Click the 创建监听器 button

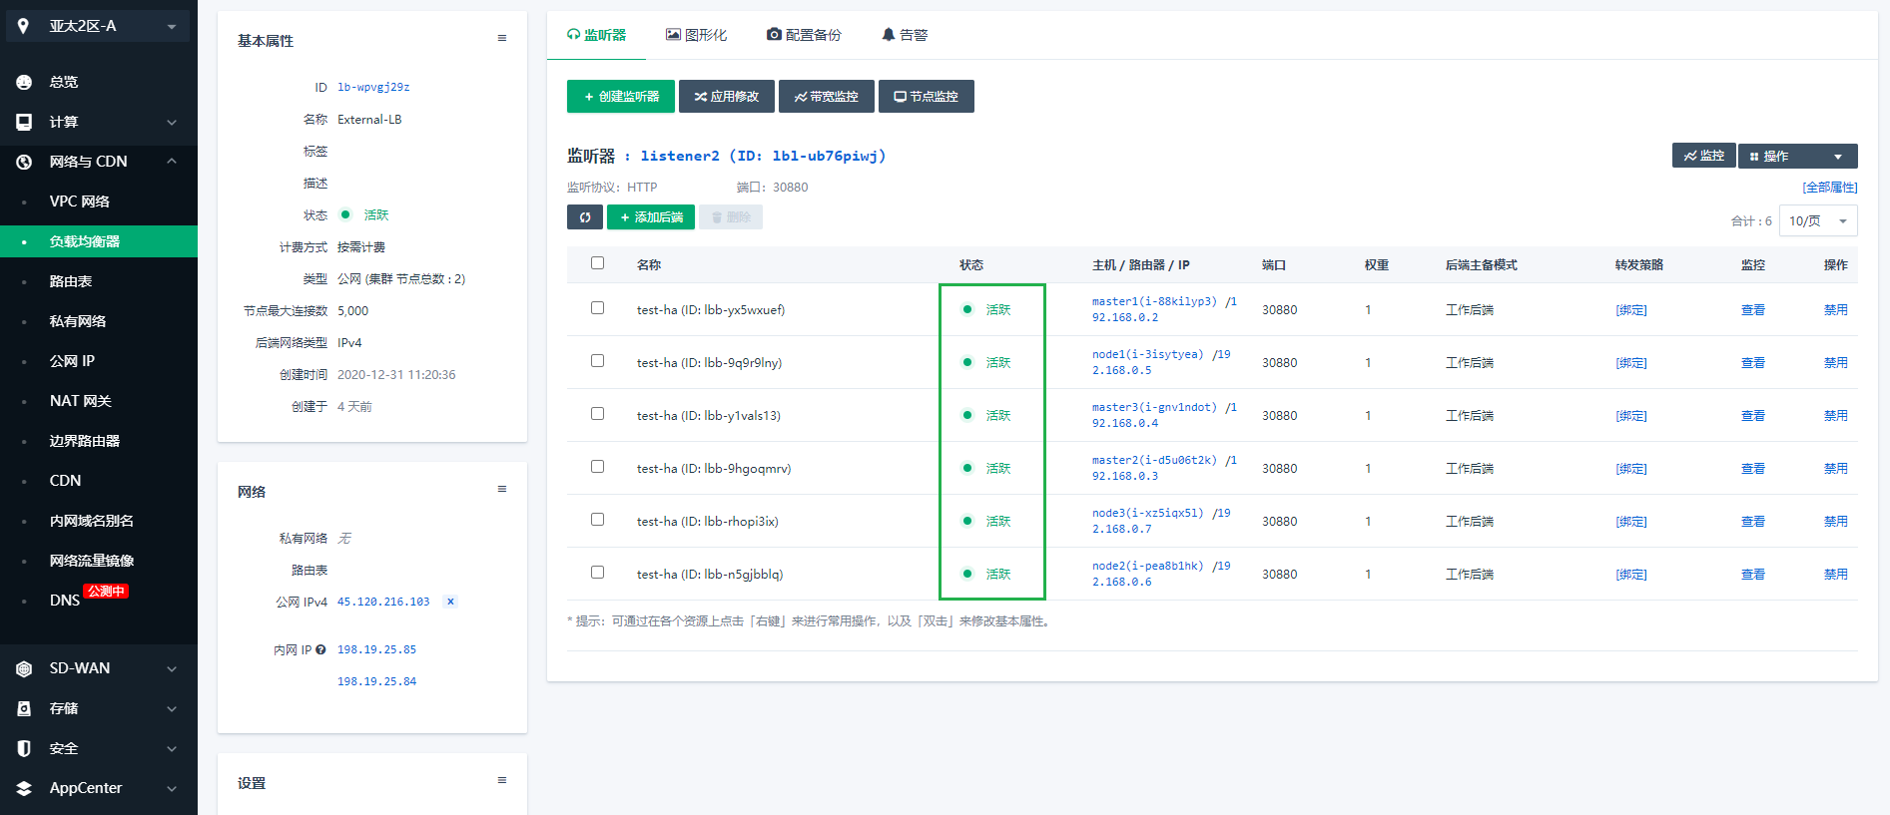[621, 97]
